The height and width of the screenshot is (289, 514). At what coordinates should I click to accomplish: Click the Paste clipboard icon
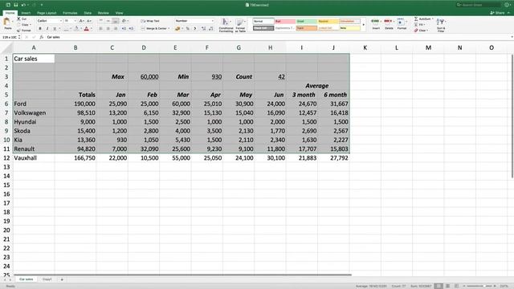pos(7,22)
